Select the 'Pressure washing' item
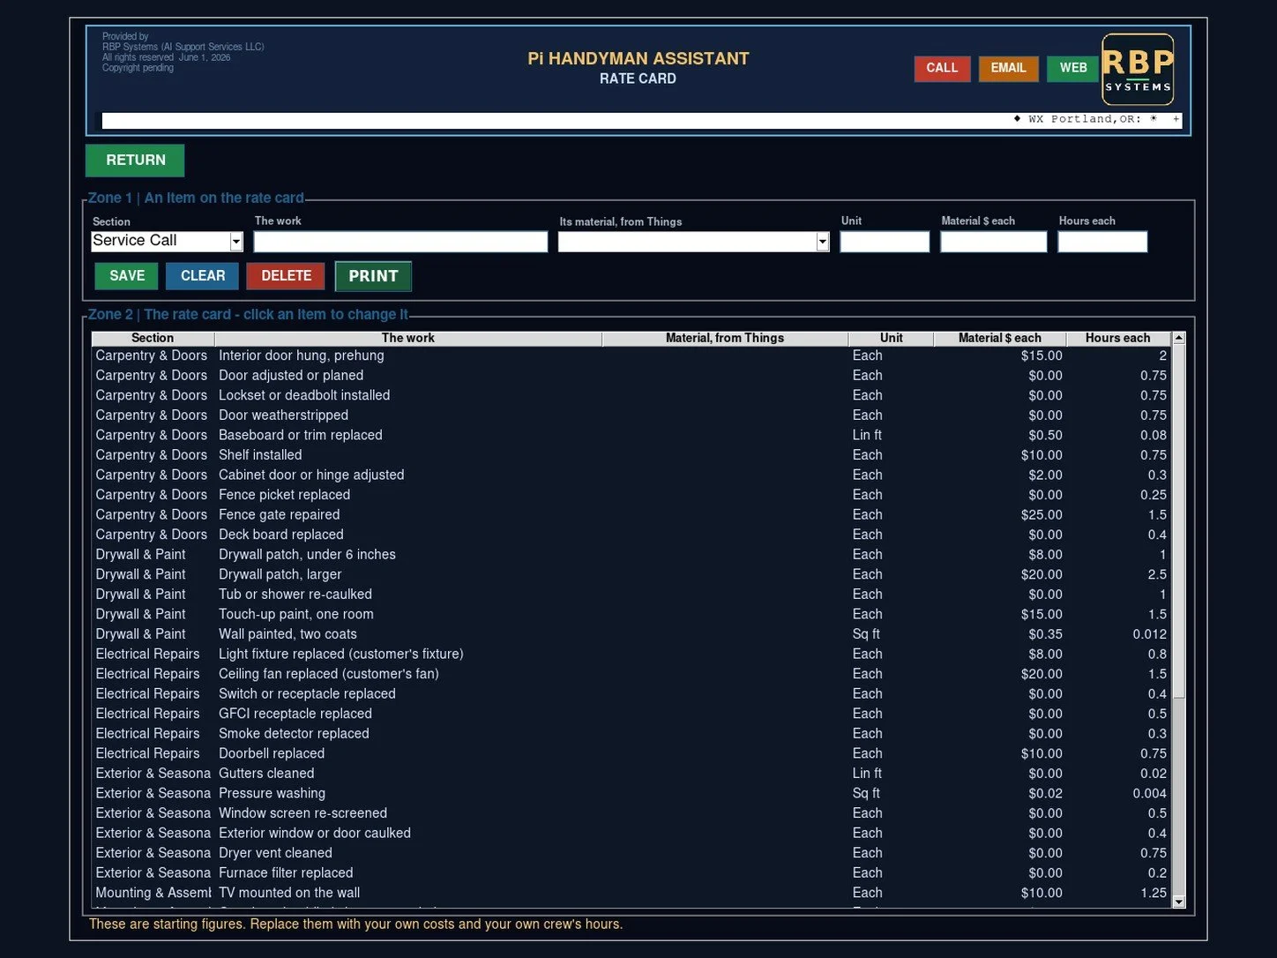The height and width of the screenshot is (958, 1277). 631,793
